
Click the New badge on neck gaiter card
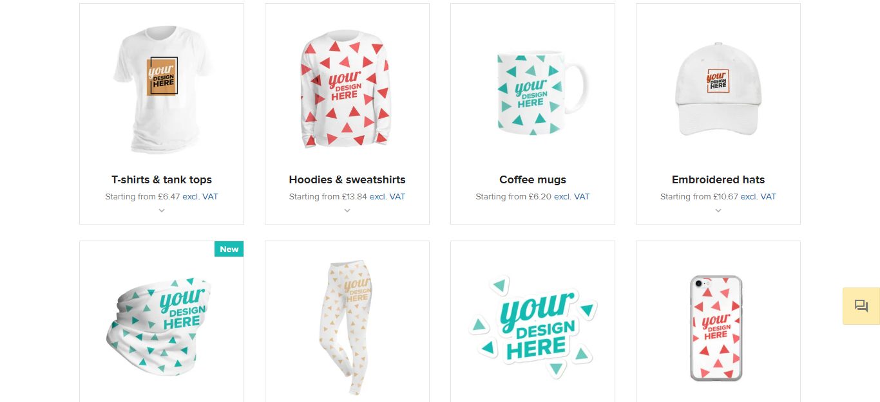[229, 249]
